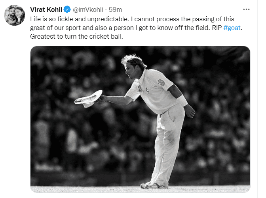The height and width of the screenshot is (198, 266).
Task: Open the "Virat Kohli" display name link
Action: (x=44, y=9)
